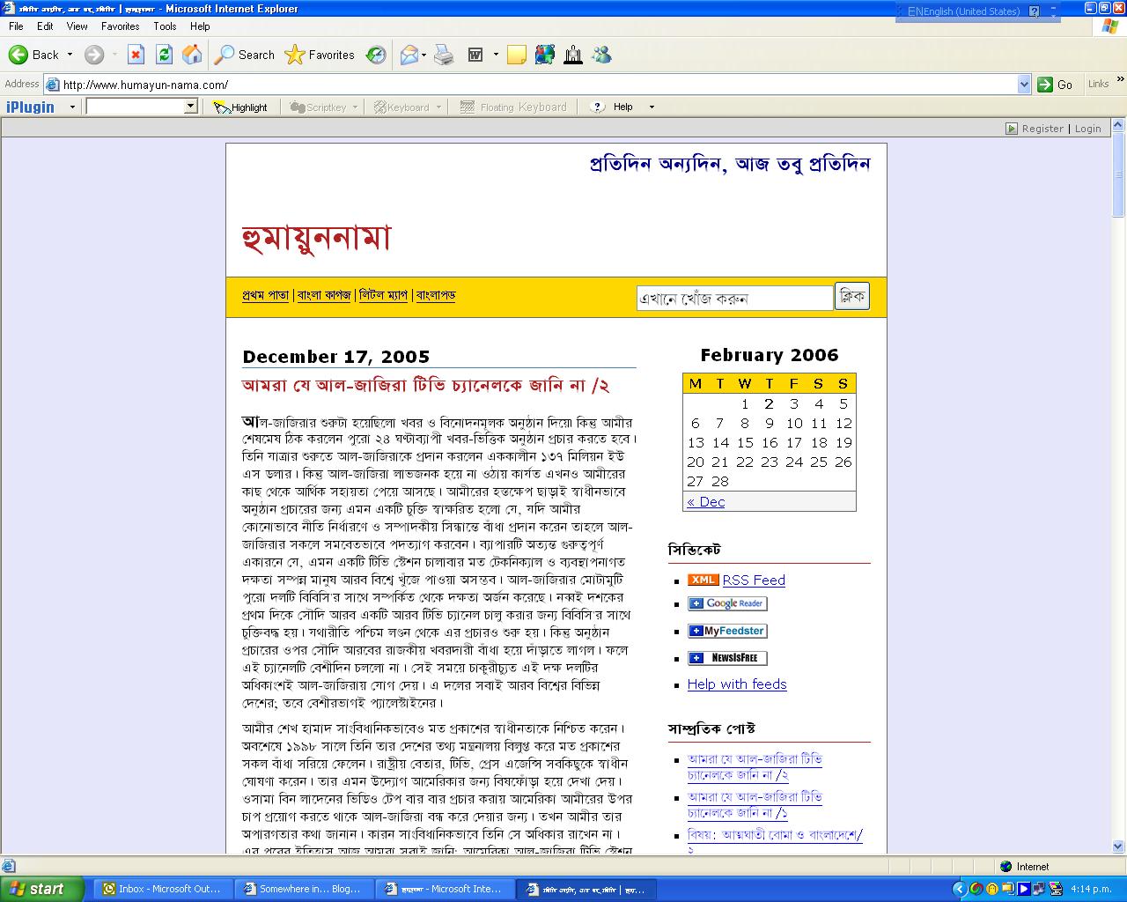Click the search submit button beside search box
The image size is (1127, 902).
pyautogui.click(x=852, y=297)
